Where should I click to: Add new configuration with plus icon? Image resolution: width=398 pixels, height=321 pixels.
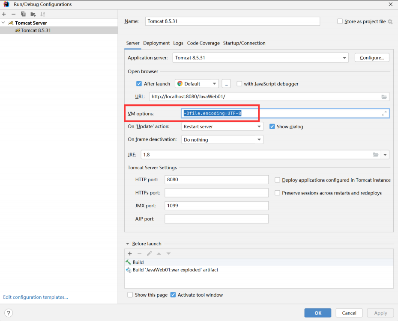point(4,14)
